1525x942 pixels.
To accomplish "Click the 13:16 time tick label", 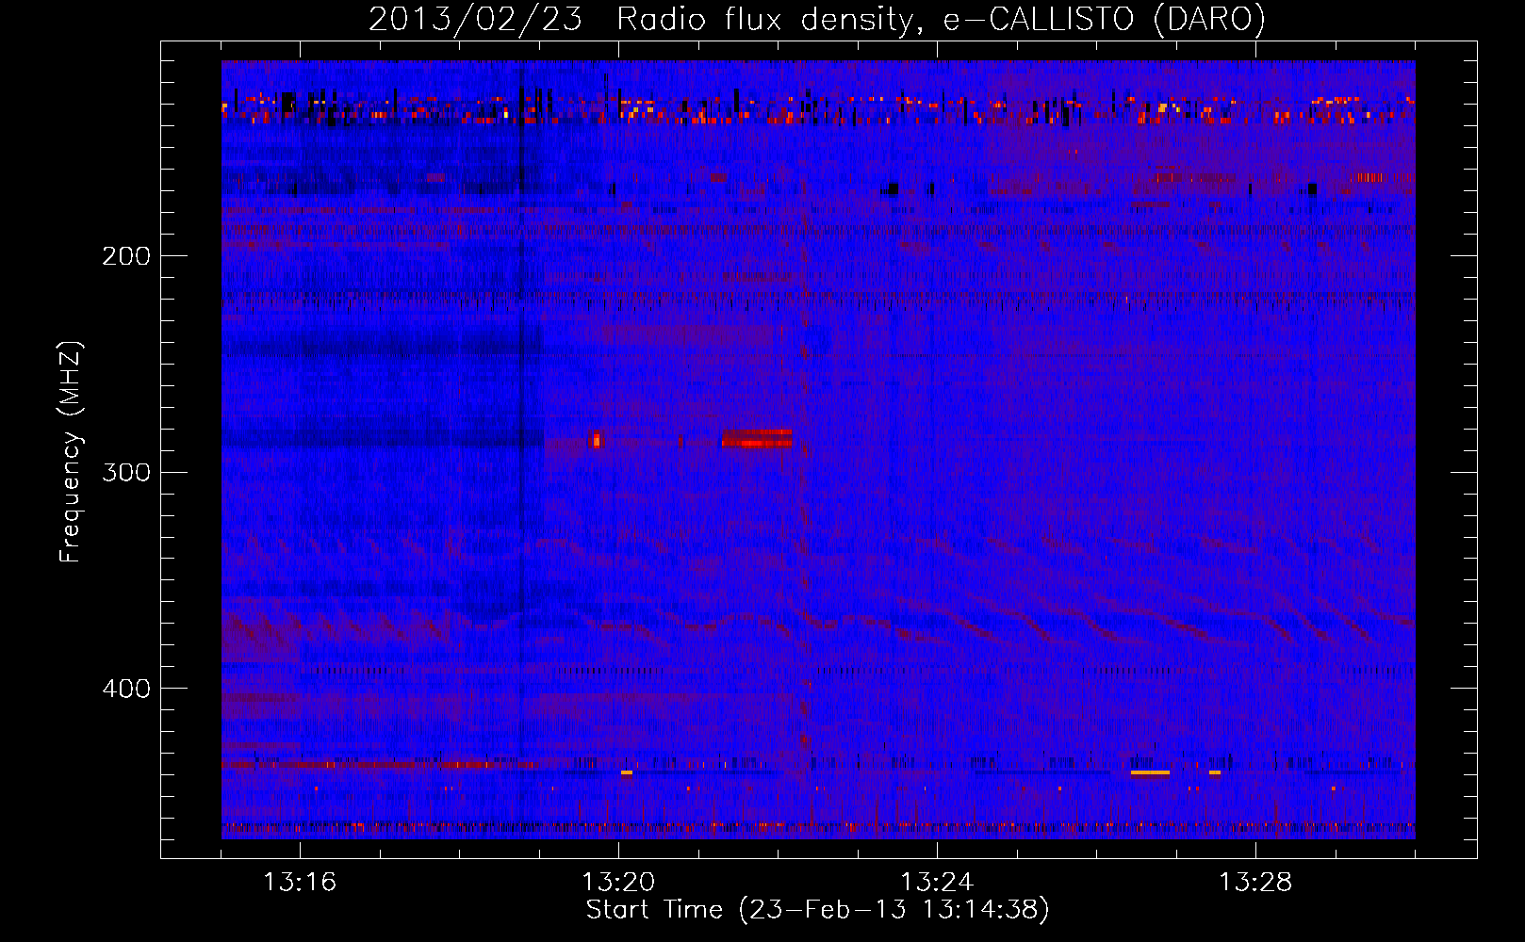I will click(x=300, y=883).
